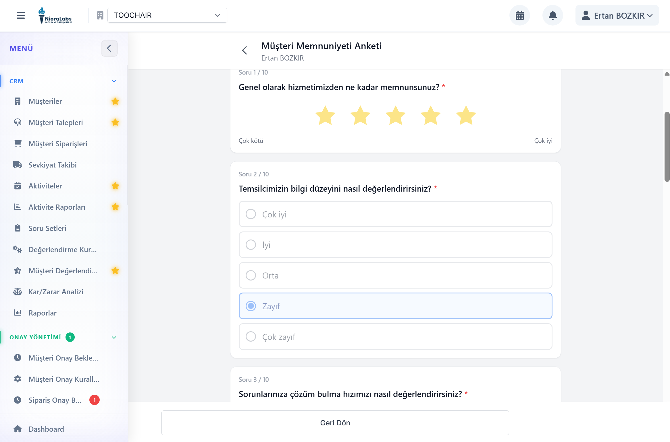Open Müşteri Siparişleri menu item

(58, 144)
